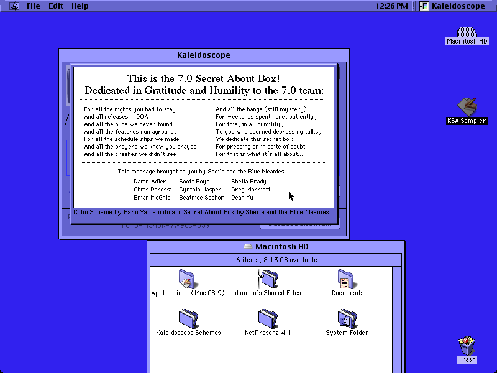The height and width of the screenshot is (373, 497).
Task: Select the Kaleidoscope Schemes folder icon
Action: (x=188, y=323)
